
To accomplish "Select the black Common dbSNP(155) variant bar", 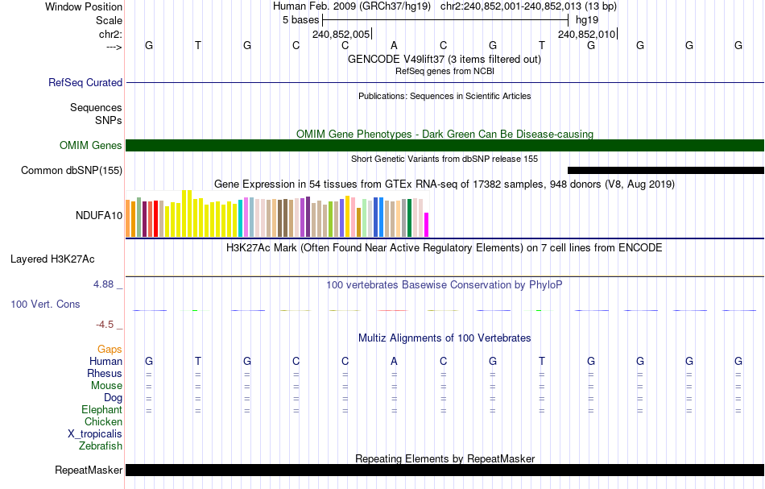I will coord(666,170).
